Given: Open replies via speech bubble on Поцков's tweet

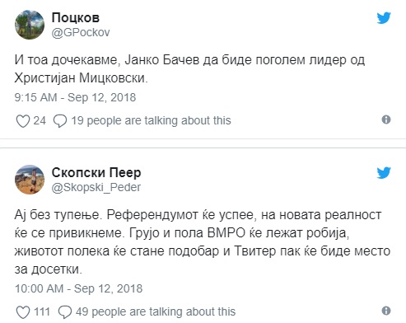Looking at the screenshot, I should point(60,121).
